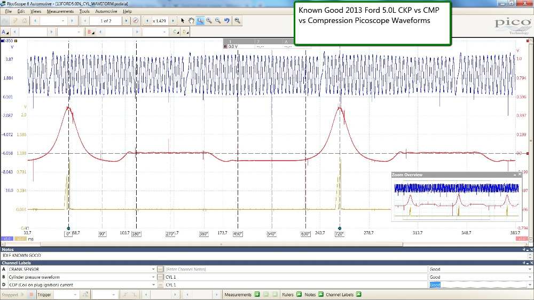This screenshot has width=534, height=300.
Task: Go to previous waveform buffer
Action: (x=85, y=21)
